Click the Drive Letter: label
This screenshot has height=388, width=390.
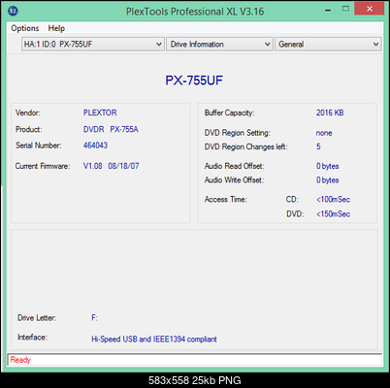(37, 318)
